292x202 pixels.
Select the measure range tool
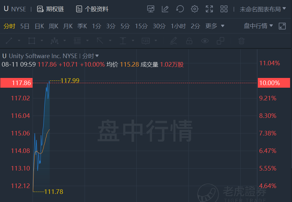(123, 41)
